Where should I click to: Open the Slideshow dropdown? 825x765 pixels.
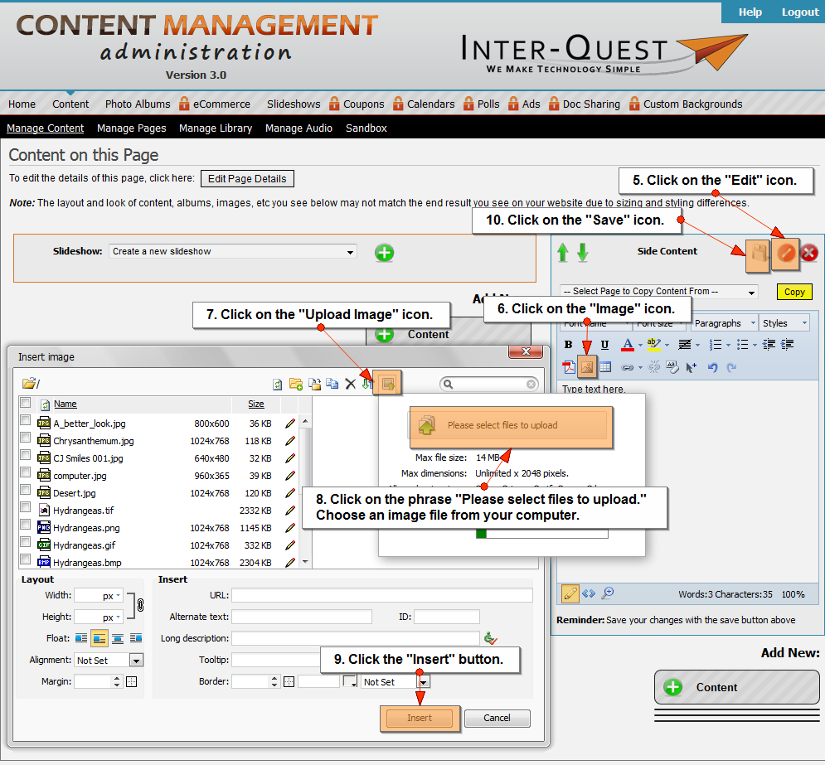click(x=232, y=251)
